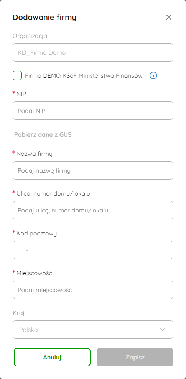Click the Pobierz dane z GUS link
Viewport: 186px width, 379px height.
tap(43, 135)
